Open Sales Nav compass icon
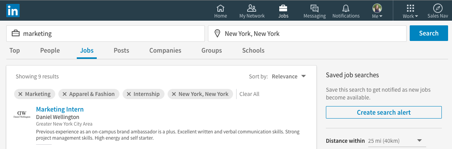 click(438, 8)
